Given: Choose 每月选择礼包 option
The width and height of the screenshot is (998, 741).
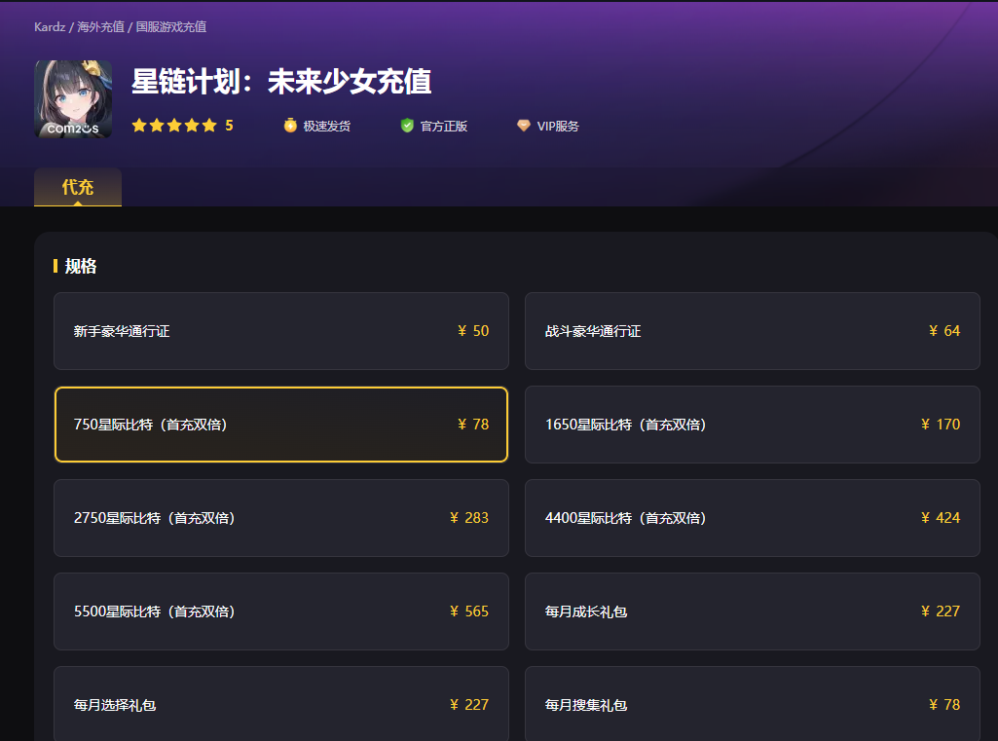Looking at the screenshot, I should (281, 703).
